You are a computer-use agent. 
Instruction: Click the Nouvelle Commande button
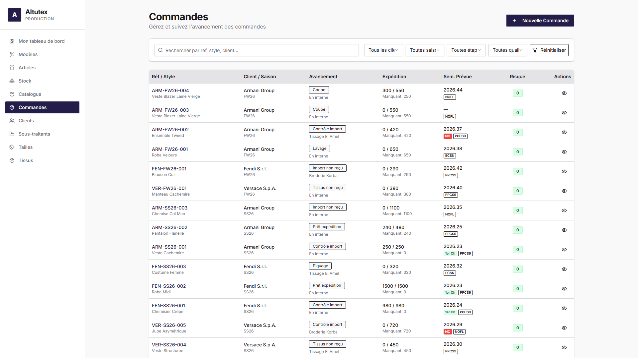click(540, 21)
